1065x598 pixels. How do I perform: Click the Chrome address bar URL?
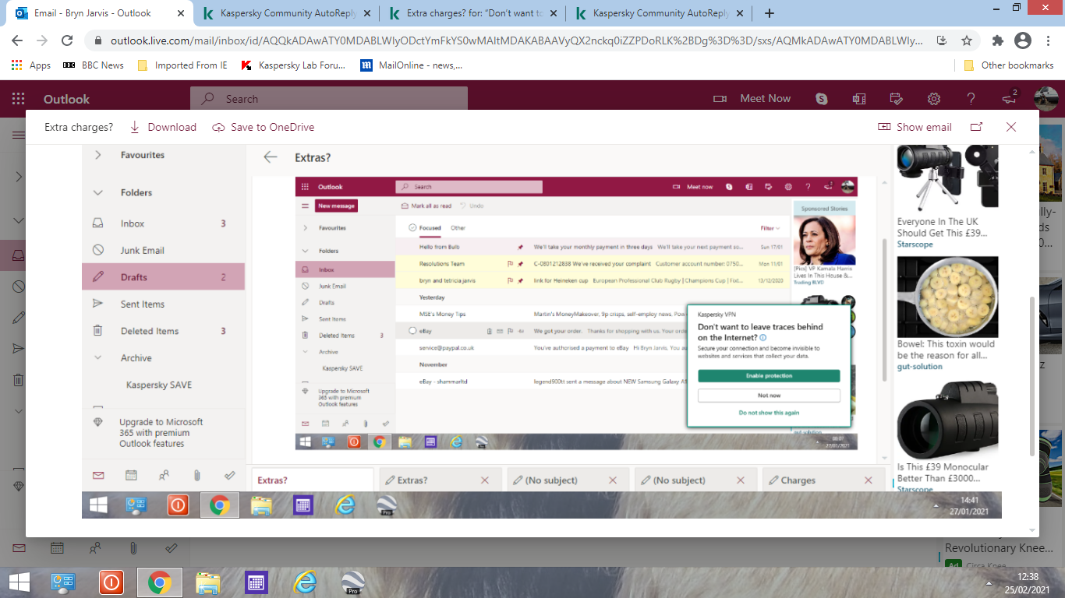(516, 40)
